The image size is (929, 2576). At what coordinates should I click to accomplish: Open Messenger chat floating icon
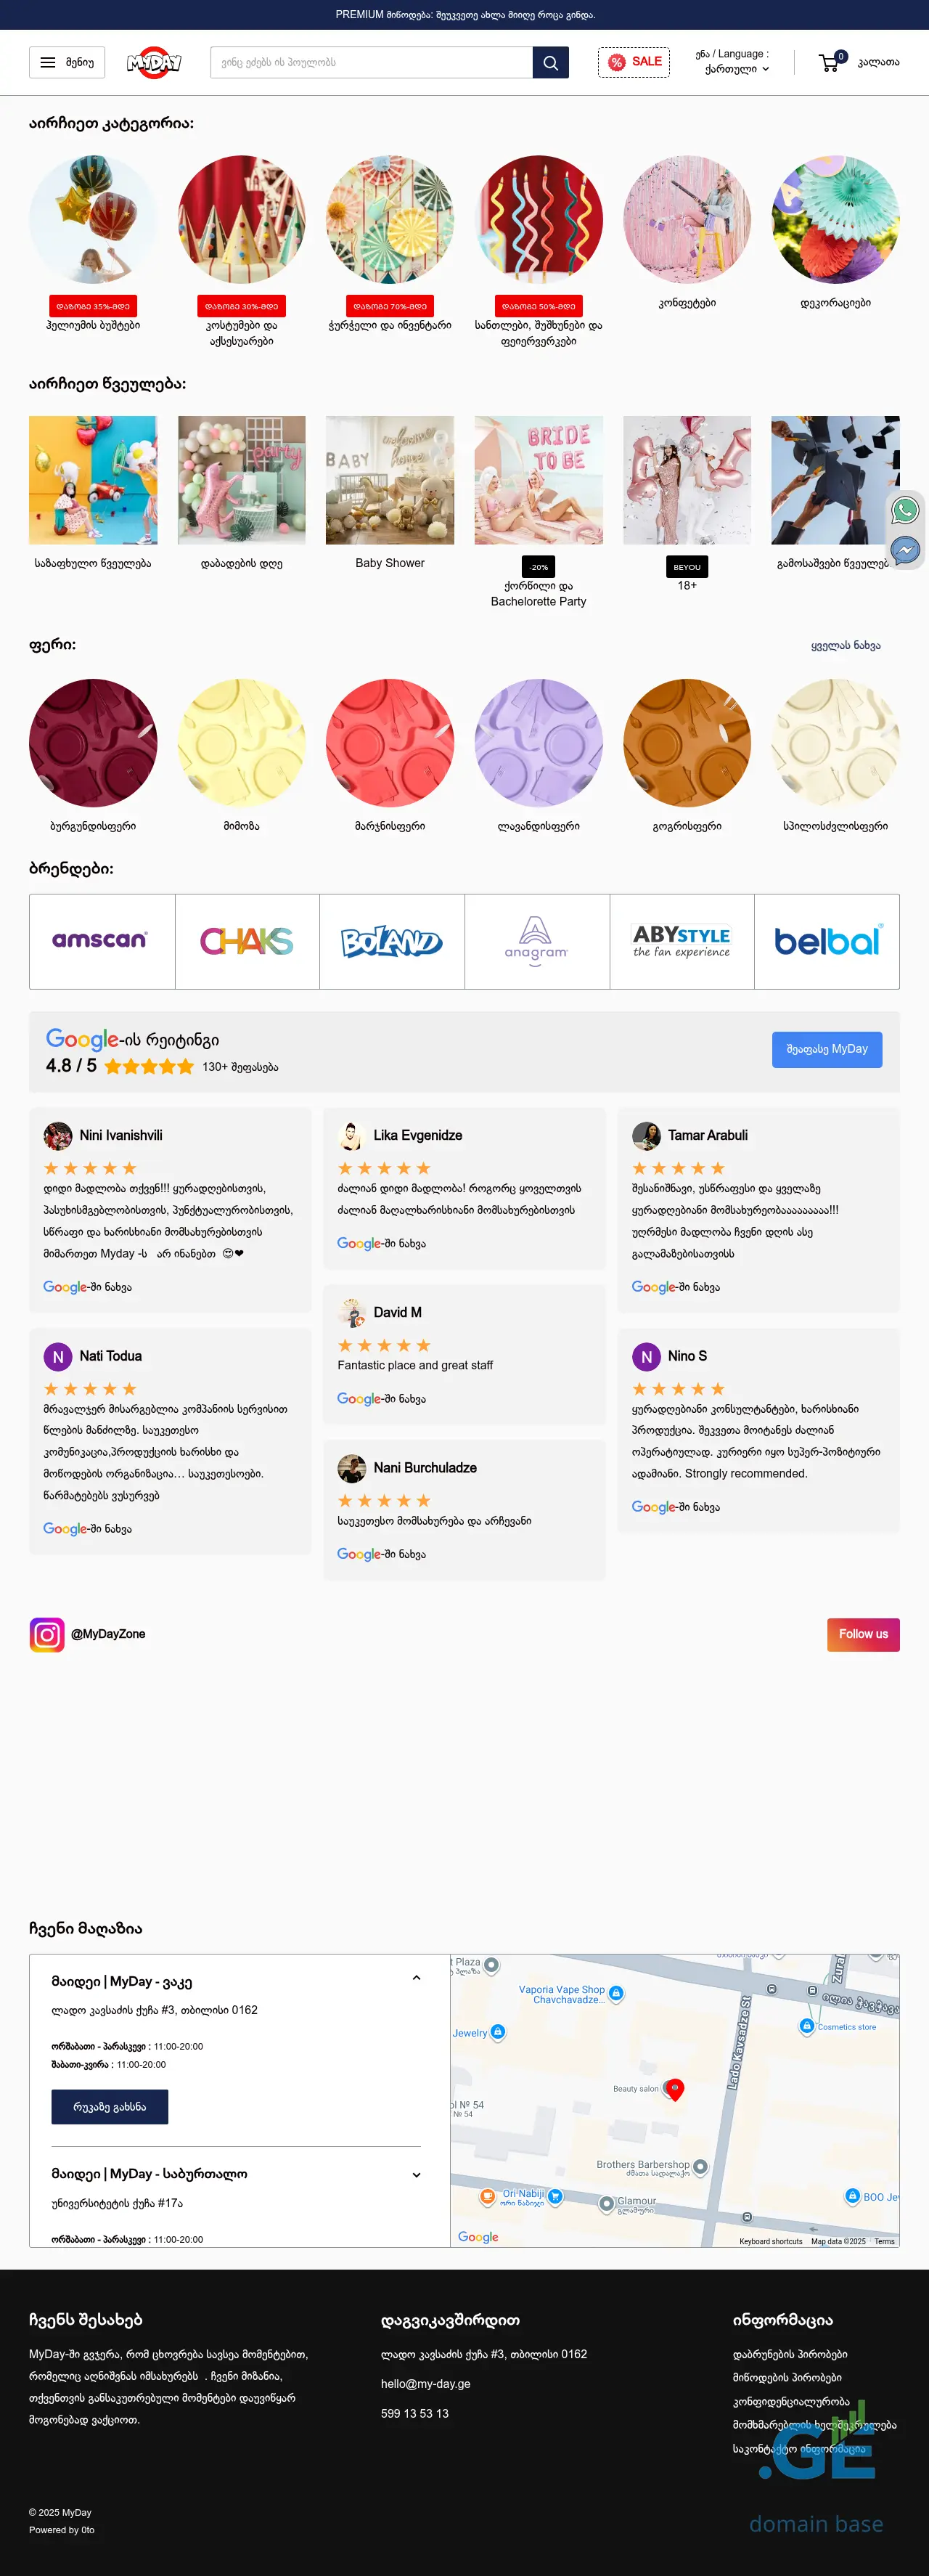[905, 549]
